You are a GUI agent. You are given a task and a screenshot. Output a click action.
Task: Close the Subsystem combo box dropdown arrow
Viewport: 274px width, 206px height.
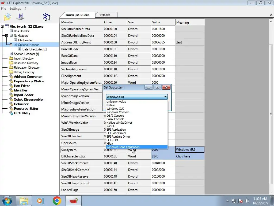point(165,97)
